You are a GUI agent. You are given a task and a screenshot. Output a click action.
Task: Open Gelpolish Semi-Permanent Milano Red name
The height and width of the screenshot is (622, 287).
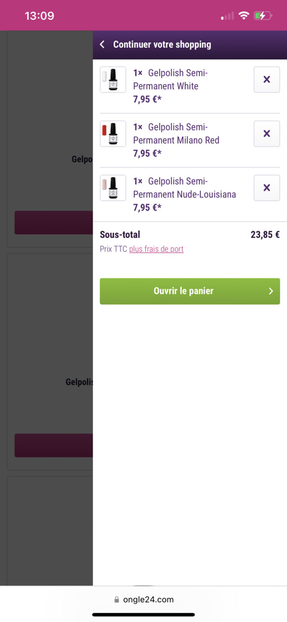point(176,134)
